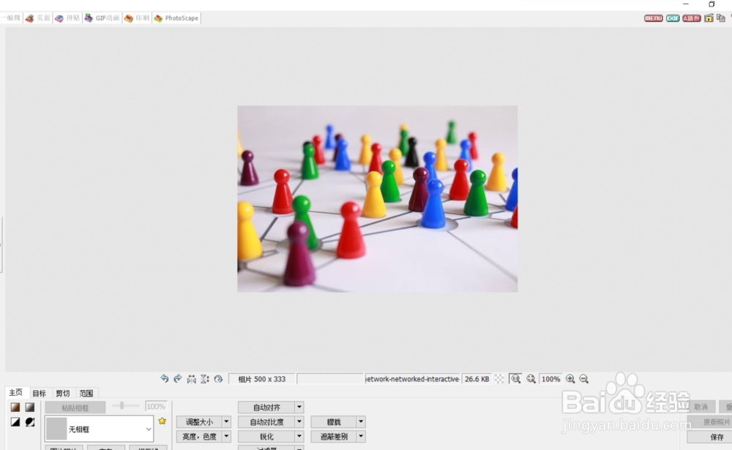The width and height of the screenshot is (732, 450).
Task: Click the 朦胧 button
Action: 334,421
